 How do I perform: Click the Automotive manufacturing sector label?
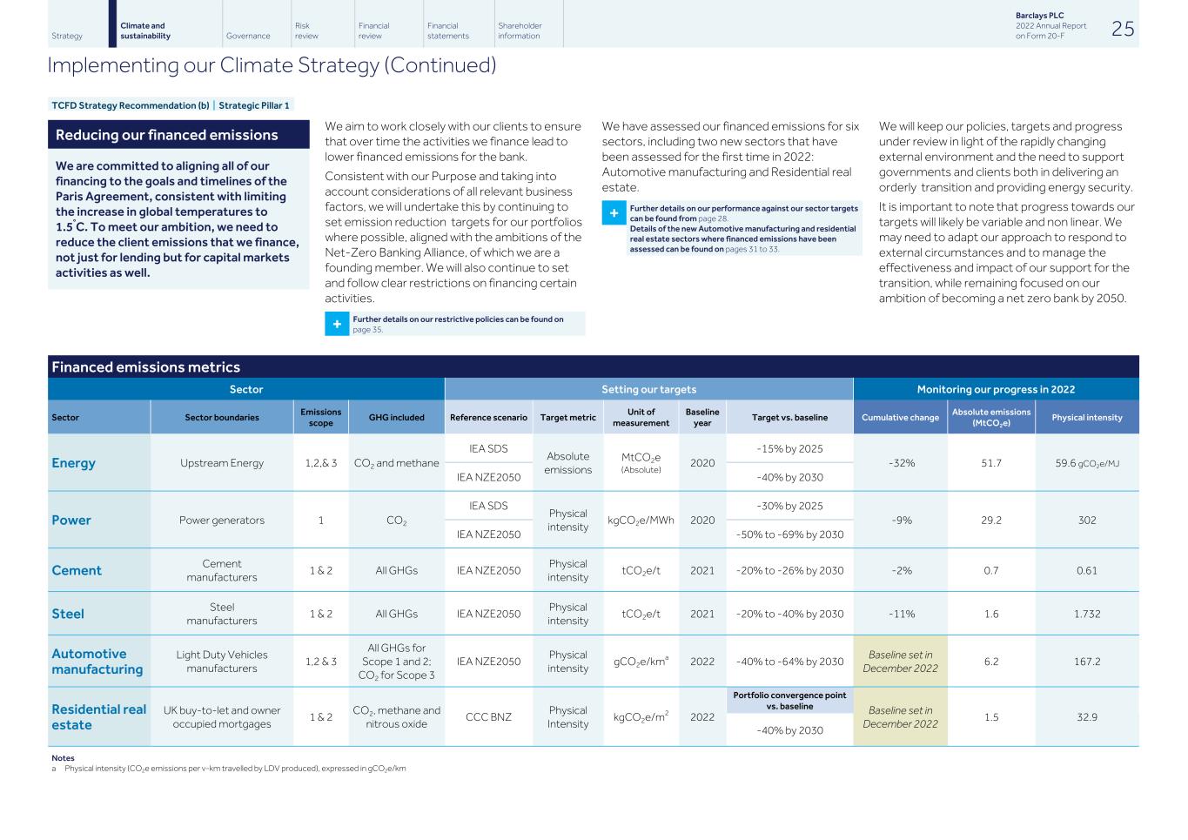[x=97, y=662]
